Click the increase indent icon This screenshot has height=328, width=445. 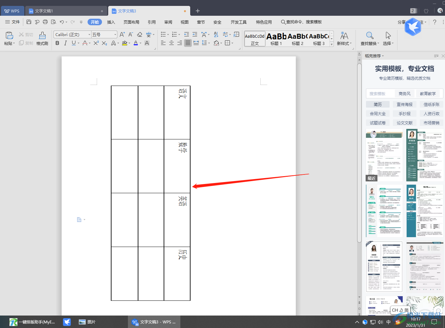[195, 34]
